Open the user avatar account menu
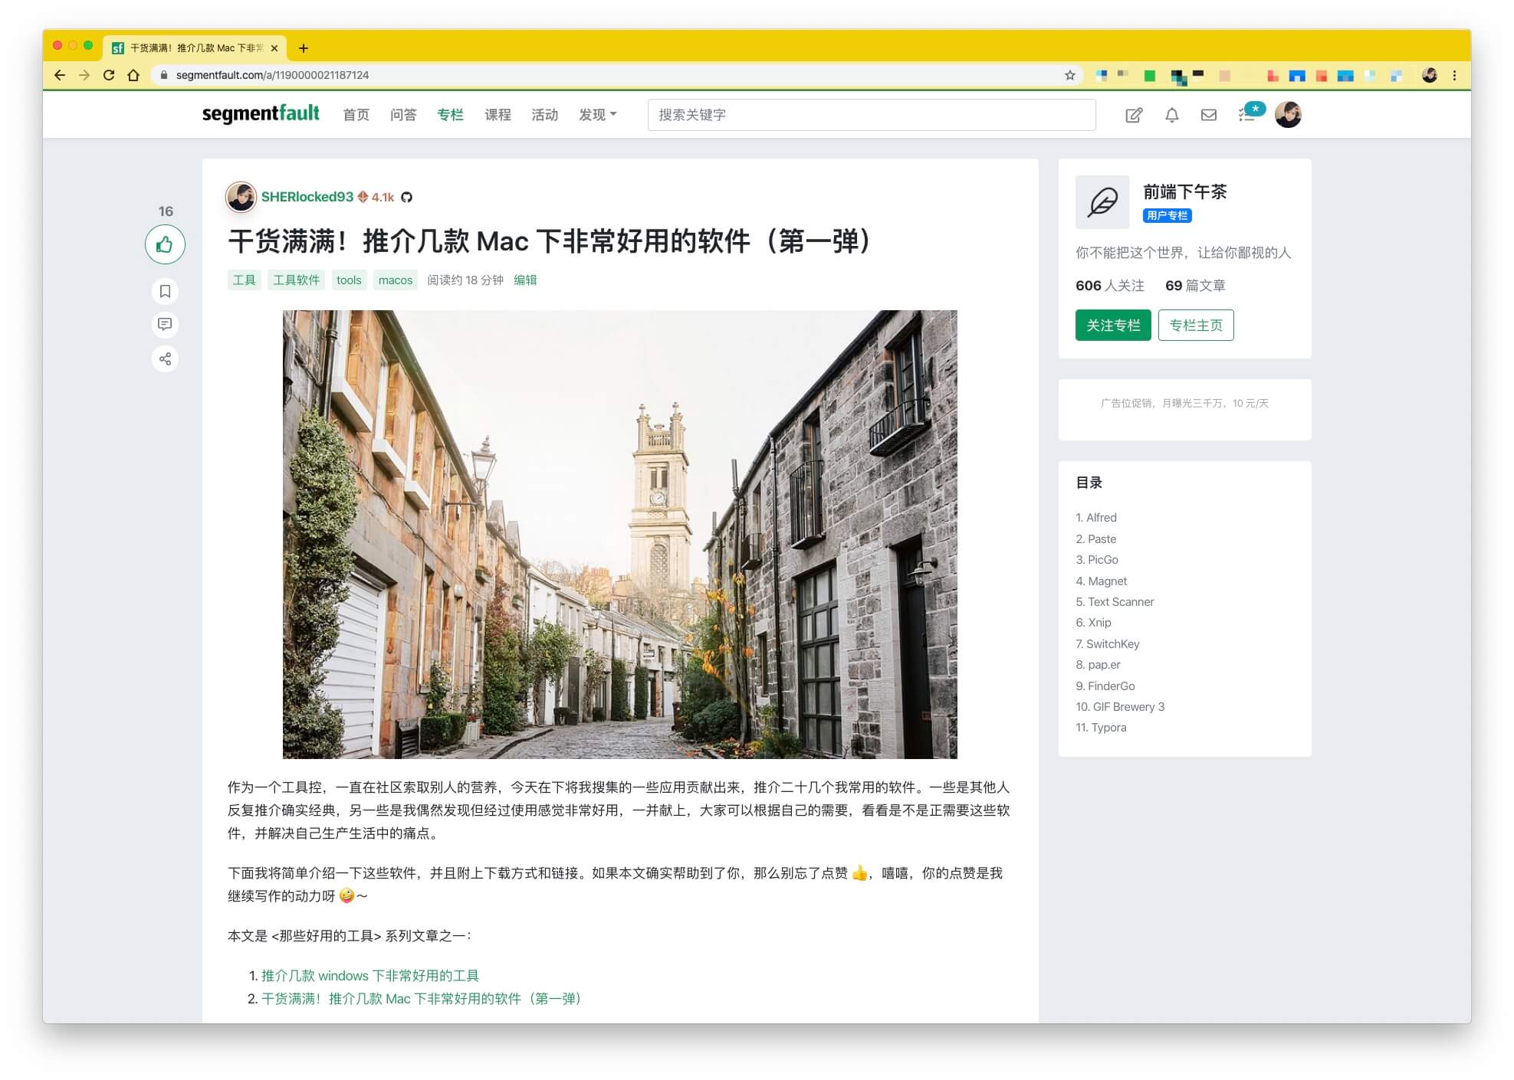1514x1080 pixels. (x=1289, y=113)
